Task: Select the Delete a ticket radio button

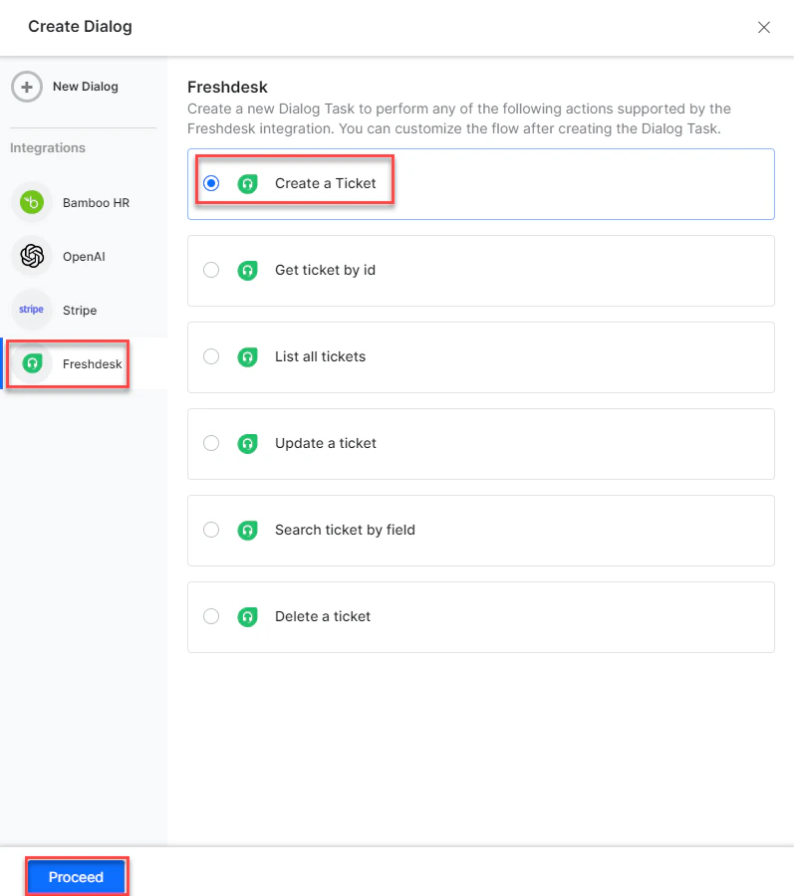Action: pos(211,616)
